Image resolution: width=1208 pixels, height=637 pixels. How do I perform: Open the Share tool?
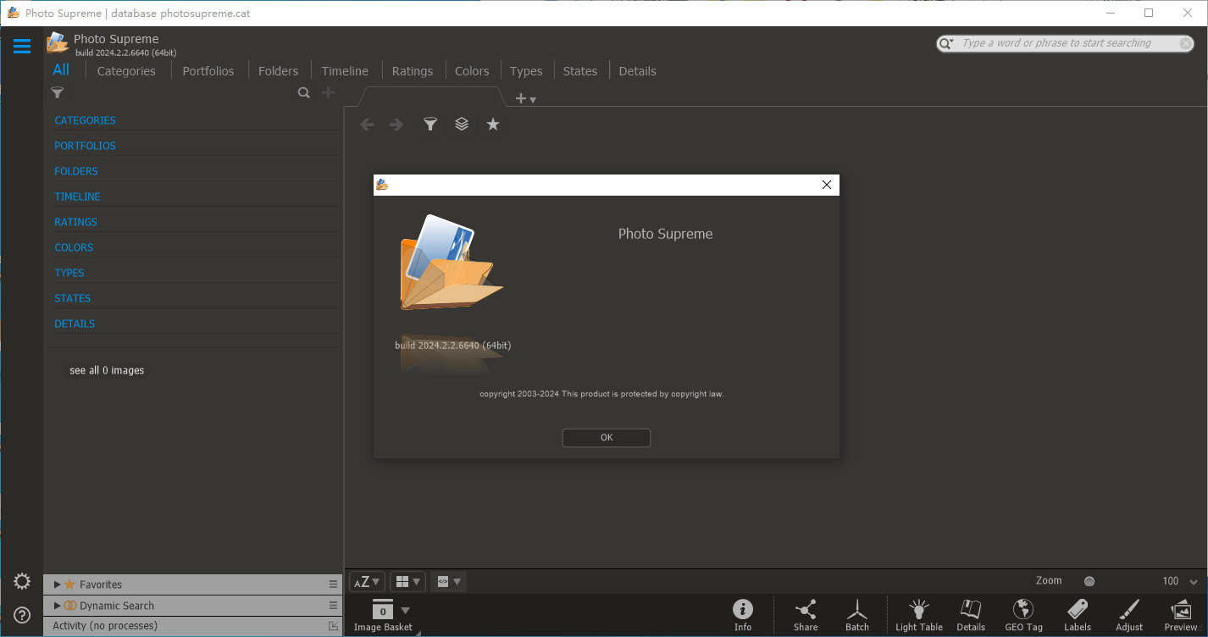point(806,615)
